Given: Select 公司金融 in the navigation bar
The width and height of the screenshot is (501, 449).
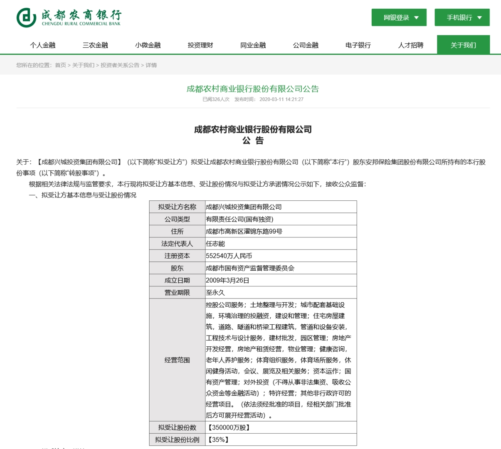Looking at the screenshot, I should point(306,45).
